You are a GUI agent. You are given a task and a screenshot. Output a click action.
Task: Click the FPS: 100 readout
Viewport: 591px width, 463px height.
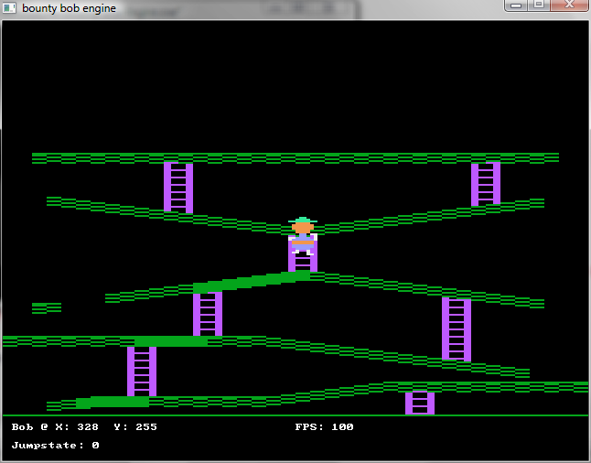324,427
